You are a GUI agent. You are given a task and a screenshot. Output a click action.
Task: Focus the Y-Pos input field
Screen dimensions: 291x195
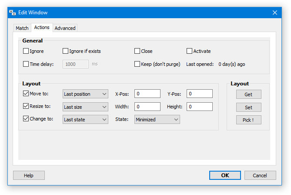tap(200, 94)
